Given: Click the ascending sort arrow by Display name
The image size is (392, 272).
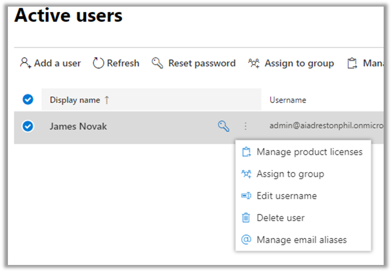Looking at the screenshot, I should tap(107, 100).
